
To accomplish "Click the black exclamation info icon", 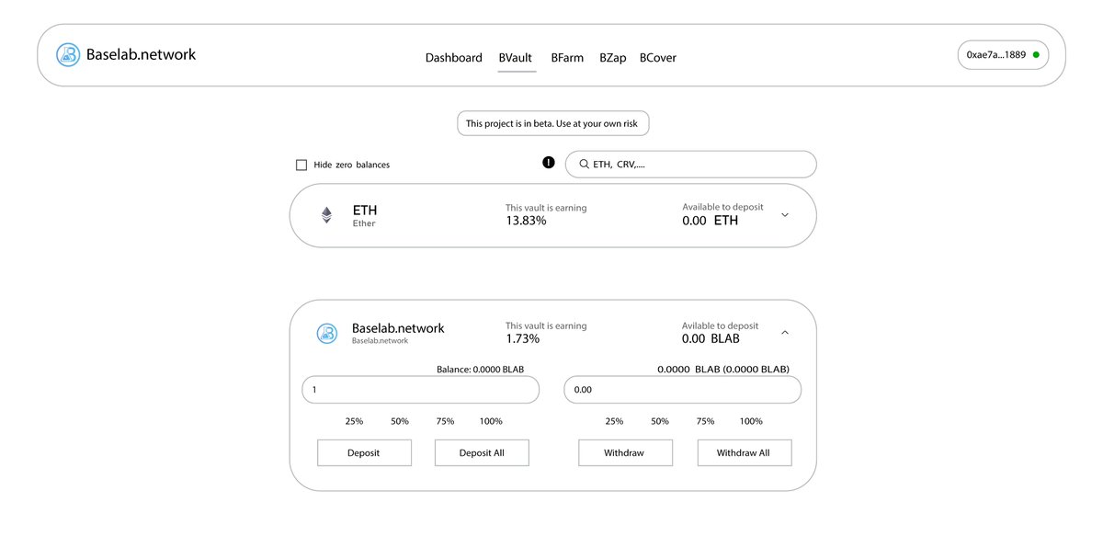I will [549, 163].
